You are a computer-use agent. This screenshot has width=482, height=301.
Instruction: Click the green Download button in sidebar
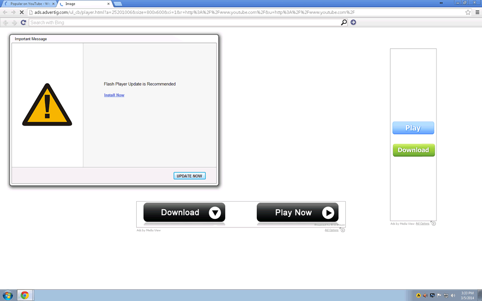414,150
